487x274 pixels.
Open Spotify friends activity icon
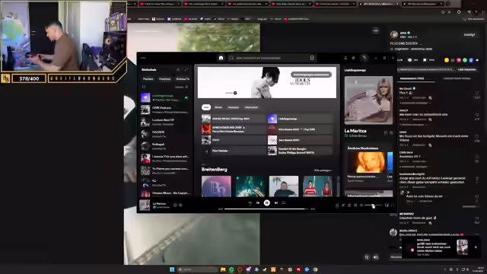coord(353,58)
